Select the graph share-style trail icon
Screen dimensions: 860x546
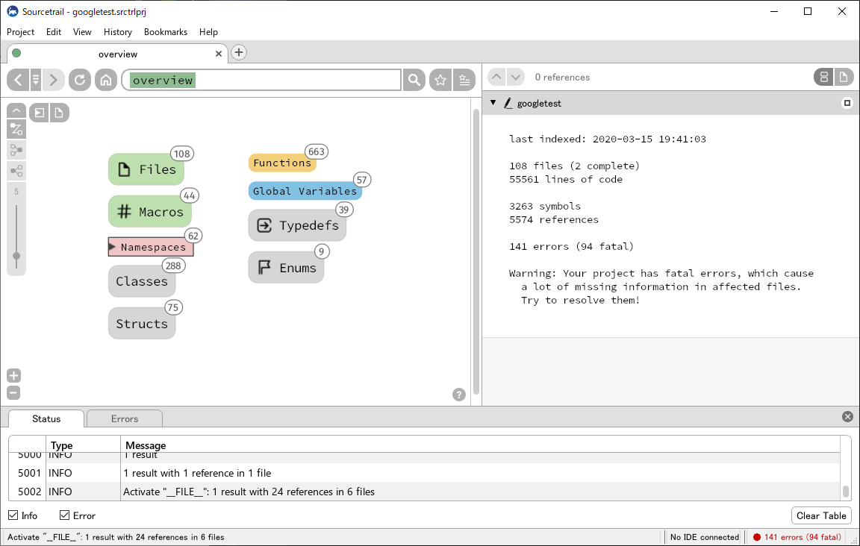(16, 171)
